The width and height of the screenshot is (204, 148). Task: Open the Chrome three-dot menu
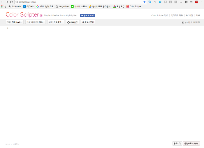[x=202, y=2]
